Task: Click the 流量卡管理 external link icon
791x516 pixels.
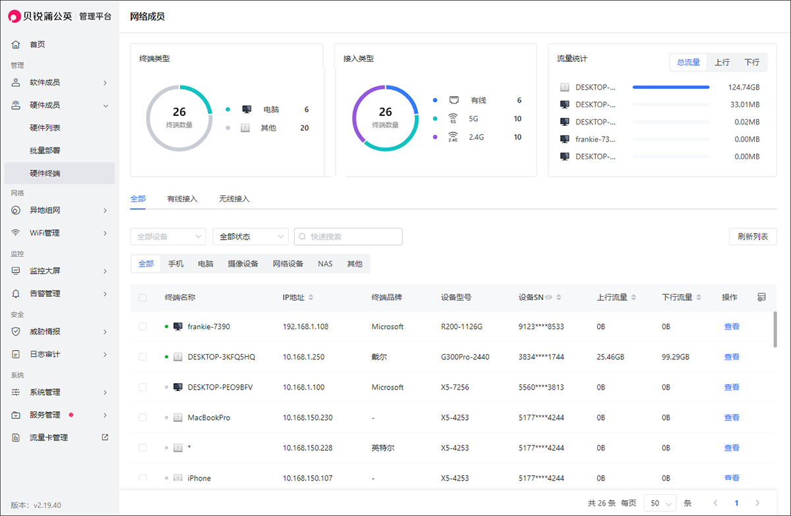Action: [104, 437]
